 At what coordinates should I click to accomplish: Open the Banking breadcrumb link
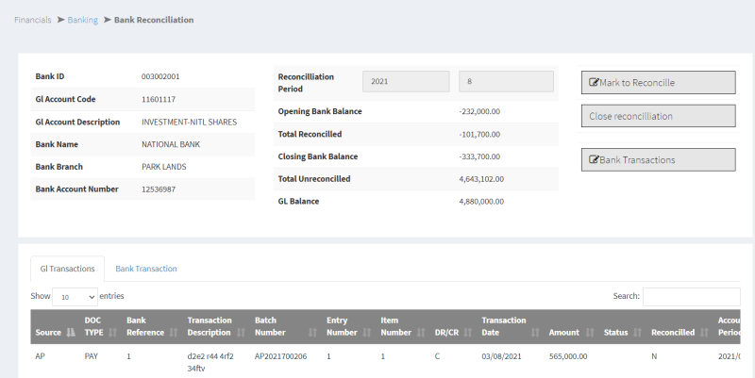82,20
